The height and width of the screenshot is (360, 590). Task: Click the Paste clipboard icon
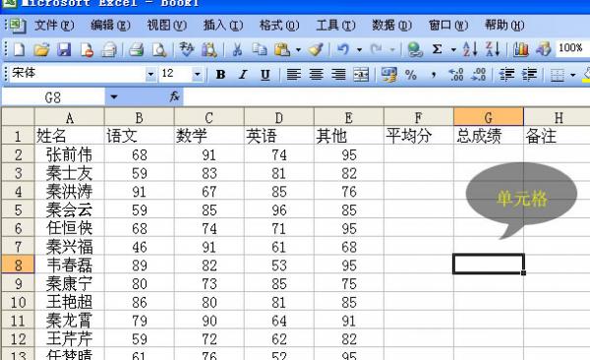tap(282, 49)
